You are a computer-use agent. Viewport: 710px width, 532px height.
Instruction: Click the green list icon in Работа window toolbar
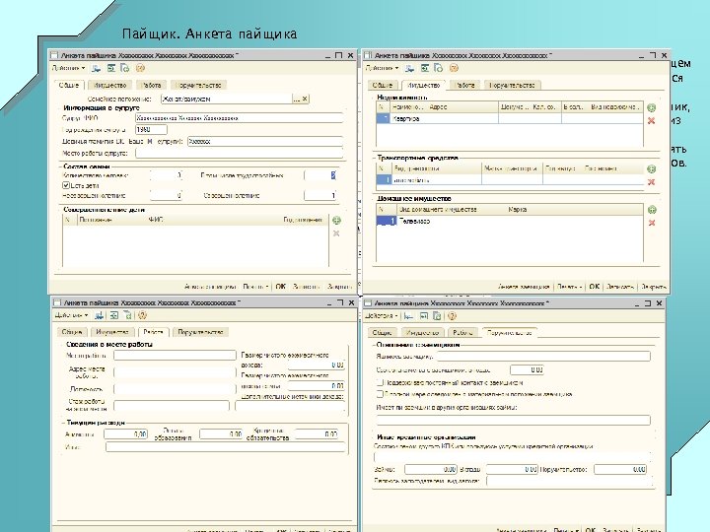(x=114, y=315)
